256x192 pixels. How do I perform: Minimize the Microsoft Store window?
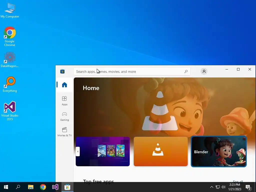[x=227, y=69]
